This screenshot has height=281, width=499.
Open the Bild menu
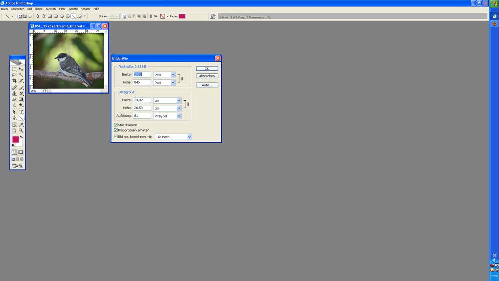29,9
